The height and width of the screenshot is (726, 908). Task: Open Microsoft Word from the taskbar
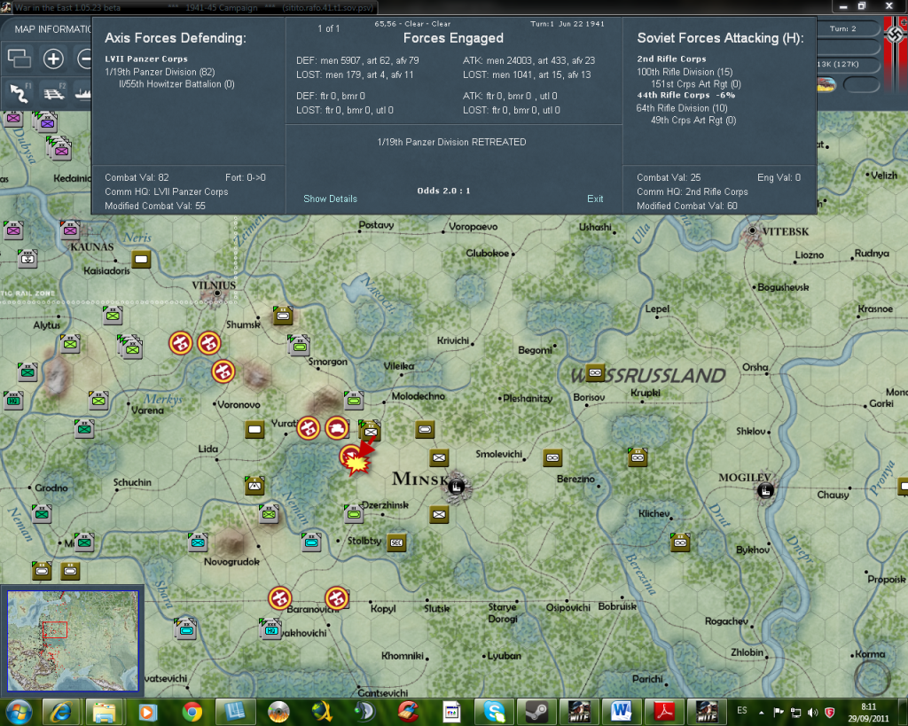pos(622,712)
